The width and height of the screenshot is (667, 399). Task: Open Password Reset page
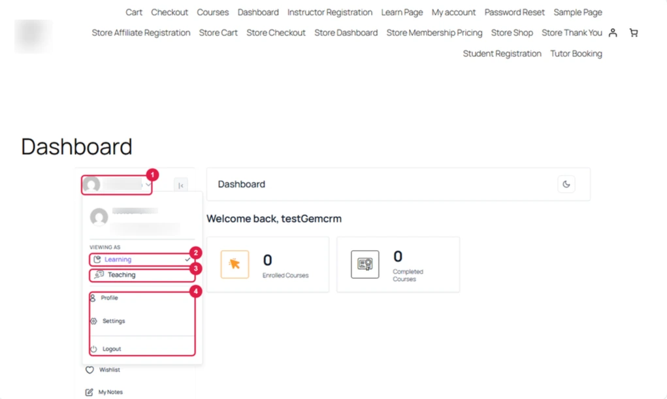click(515, 12)
